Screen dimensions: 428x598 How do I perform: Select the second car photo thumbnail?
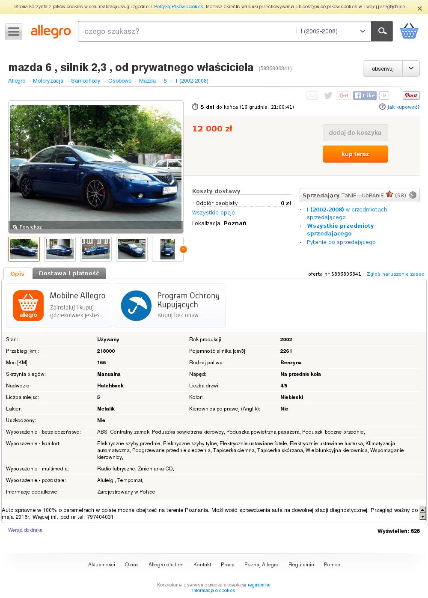(x=60, y=249)
